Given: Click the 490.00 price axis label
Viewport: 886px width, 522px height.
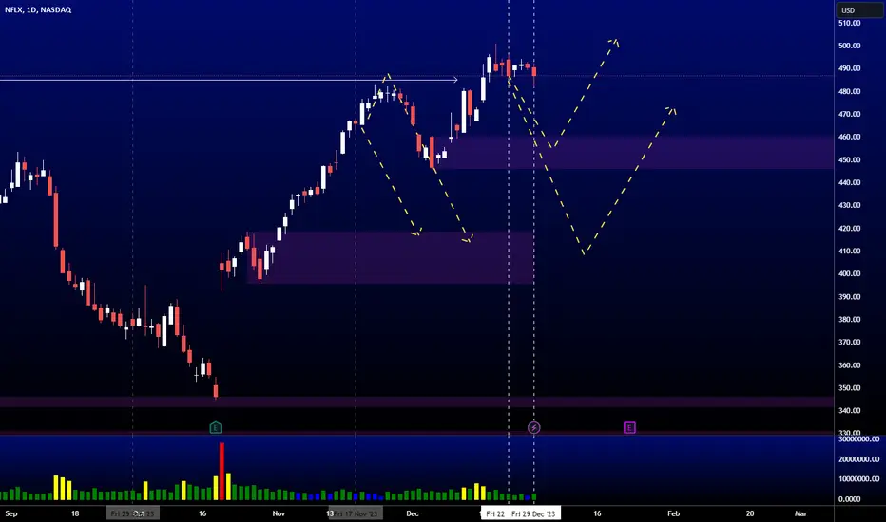Looking at the screenshot, I should (x=849, y=68).
